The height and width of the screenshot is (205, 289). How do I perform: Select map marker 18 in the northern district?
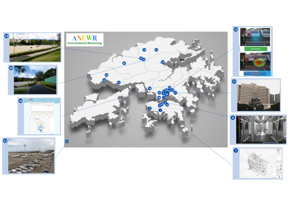(x=144, y=49)
